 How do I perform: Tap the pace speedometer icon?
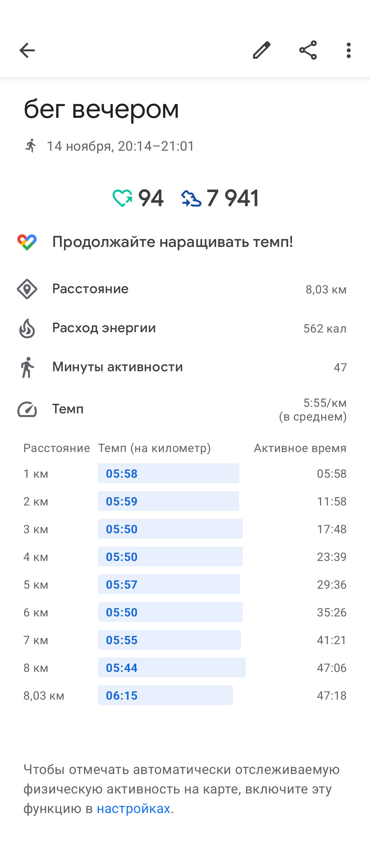tap(27, 409)
